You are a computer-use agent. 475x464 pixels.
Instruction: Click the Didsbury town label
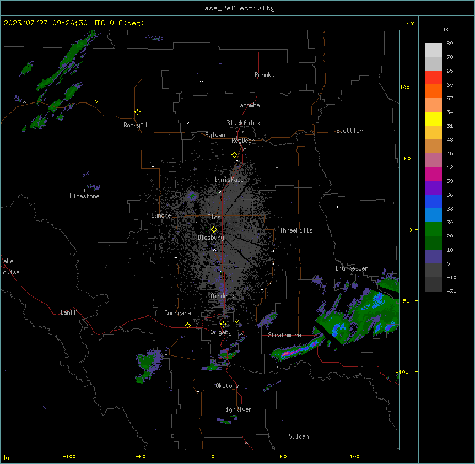211,238
